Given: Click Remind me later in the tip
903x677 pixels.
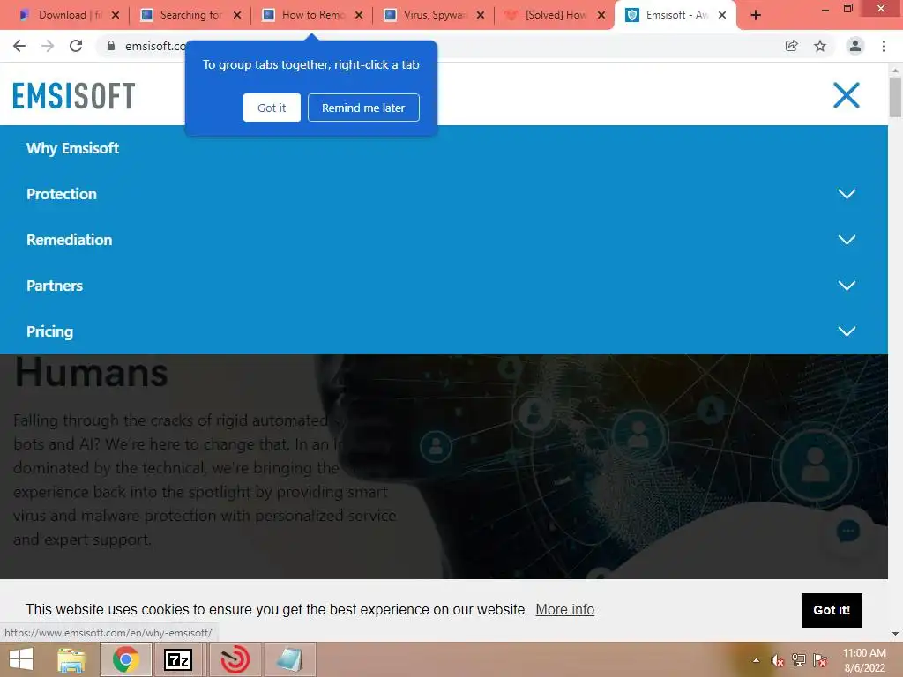Looking at the screenshot, I should pos(363,108).
